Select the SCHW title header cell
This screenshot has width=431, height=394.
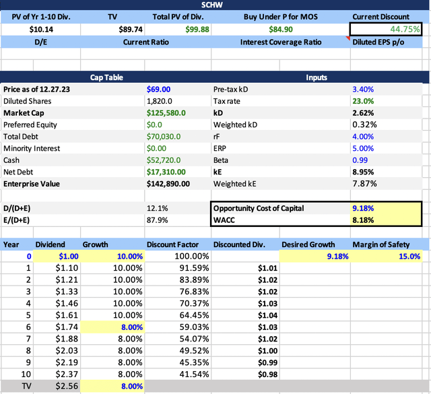(x=212, y=5)
